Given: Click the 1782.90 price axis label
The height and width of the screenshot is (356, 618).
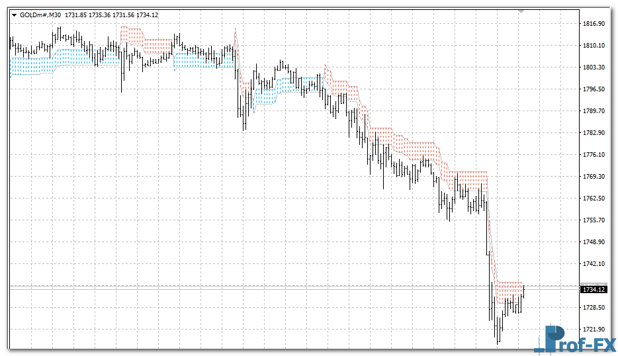Looking at the screenshot, I should (595, 133).
